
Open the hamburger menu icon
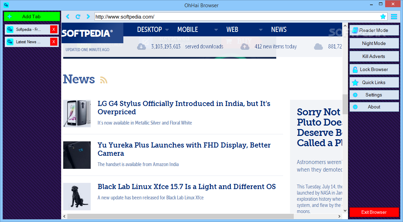click(x=394, y=17)
